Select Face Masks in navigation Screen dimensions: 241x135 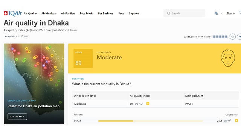pyautogui.click(x=87, y=13)
